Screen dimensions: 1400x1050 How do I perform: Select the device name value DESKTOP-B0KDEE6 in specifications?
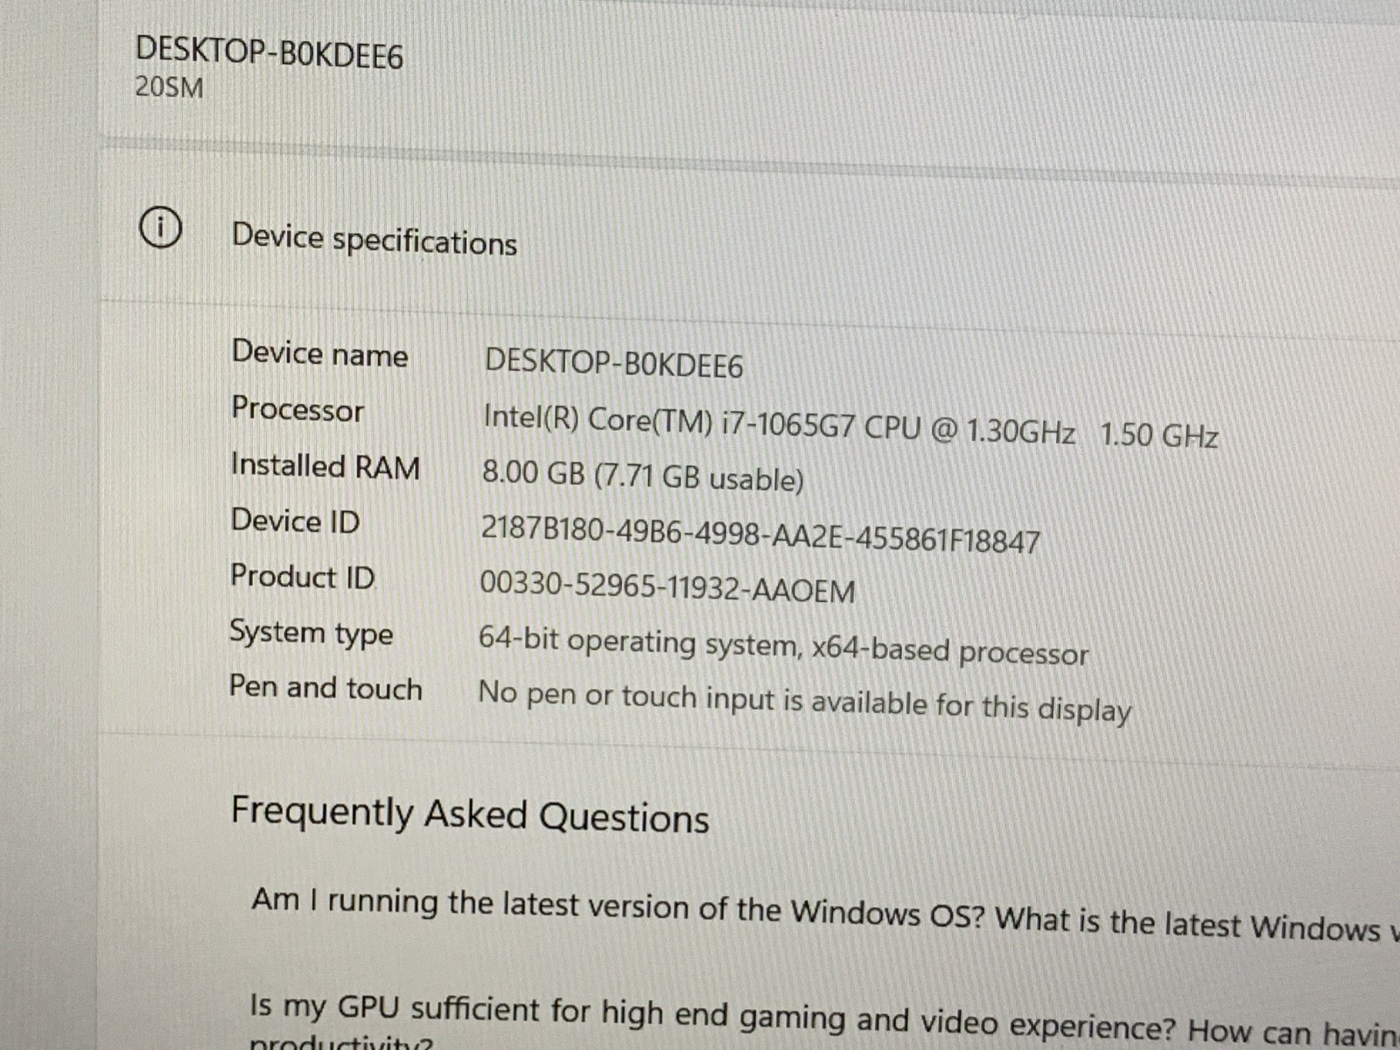613,363
